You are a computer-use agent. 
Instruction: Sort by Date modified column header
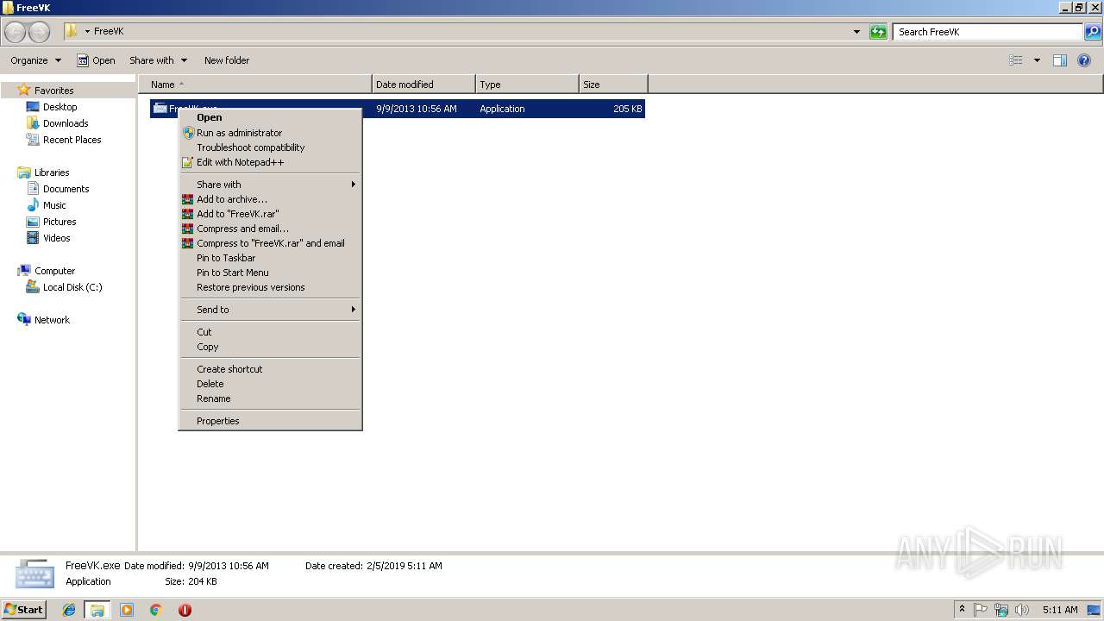point(423,85)
